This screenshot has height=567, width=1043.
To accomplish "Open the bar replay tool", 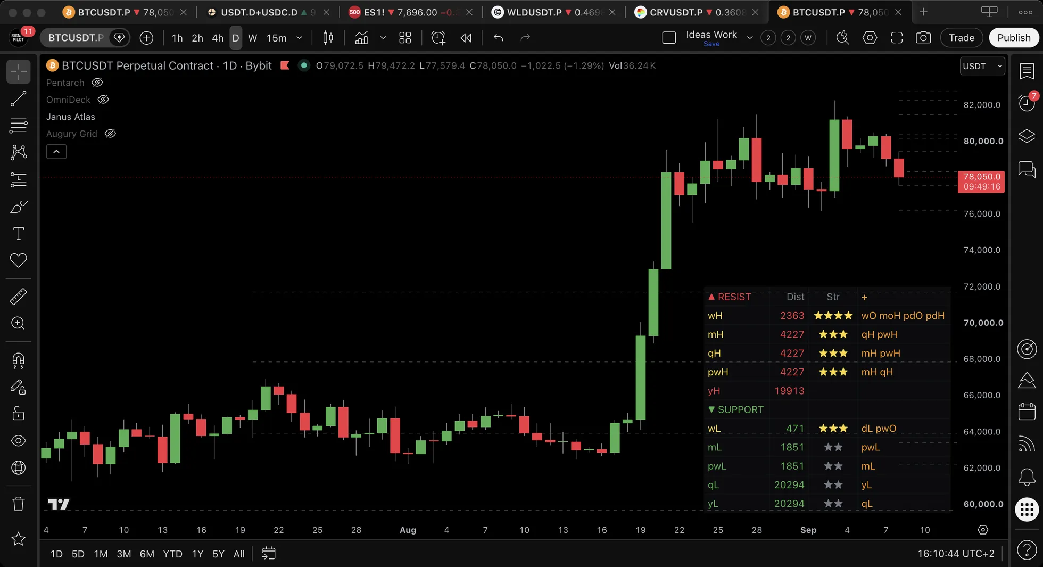I will click(x=466, y=38).
